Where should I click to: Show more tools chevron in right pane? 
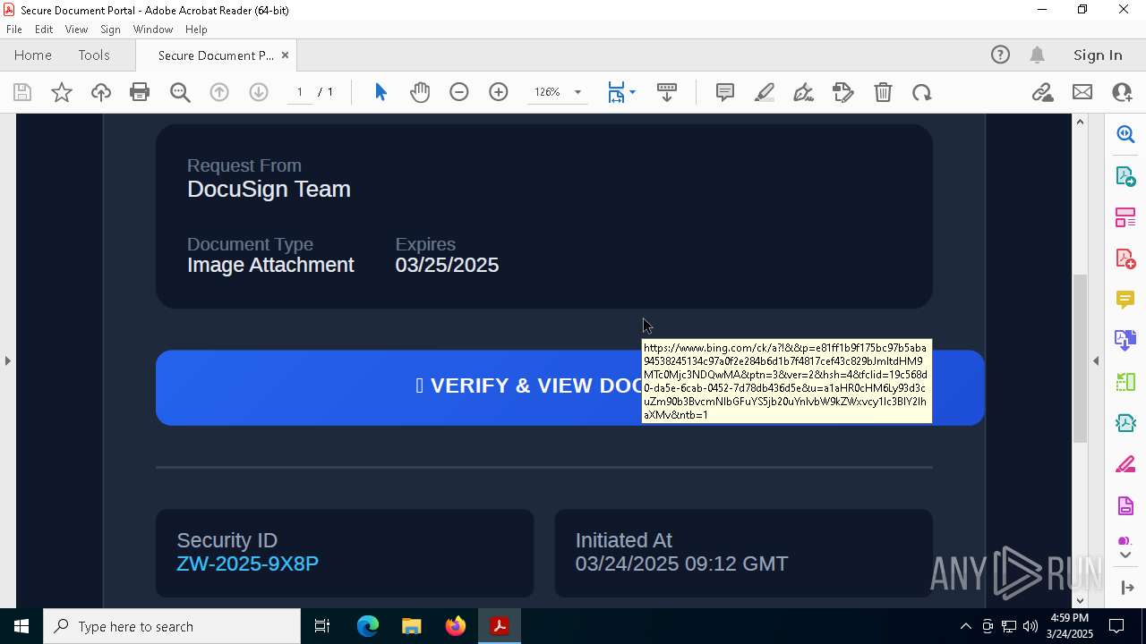[1125, 555]
